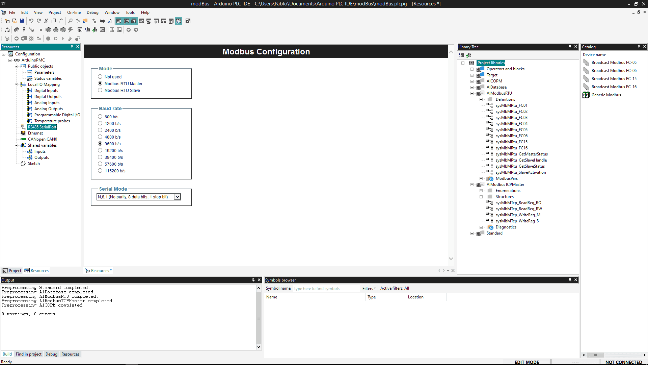Click the Print icon in toolbar

coord(102,21)
